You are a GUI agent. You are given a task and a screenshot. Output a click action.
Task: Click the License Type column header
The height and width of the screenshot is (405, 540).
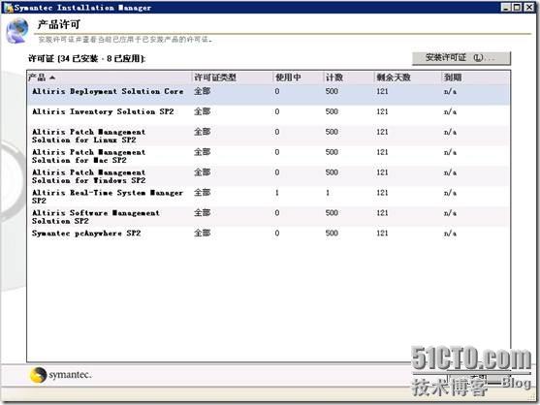232,78
